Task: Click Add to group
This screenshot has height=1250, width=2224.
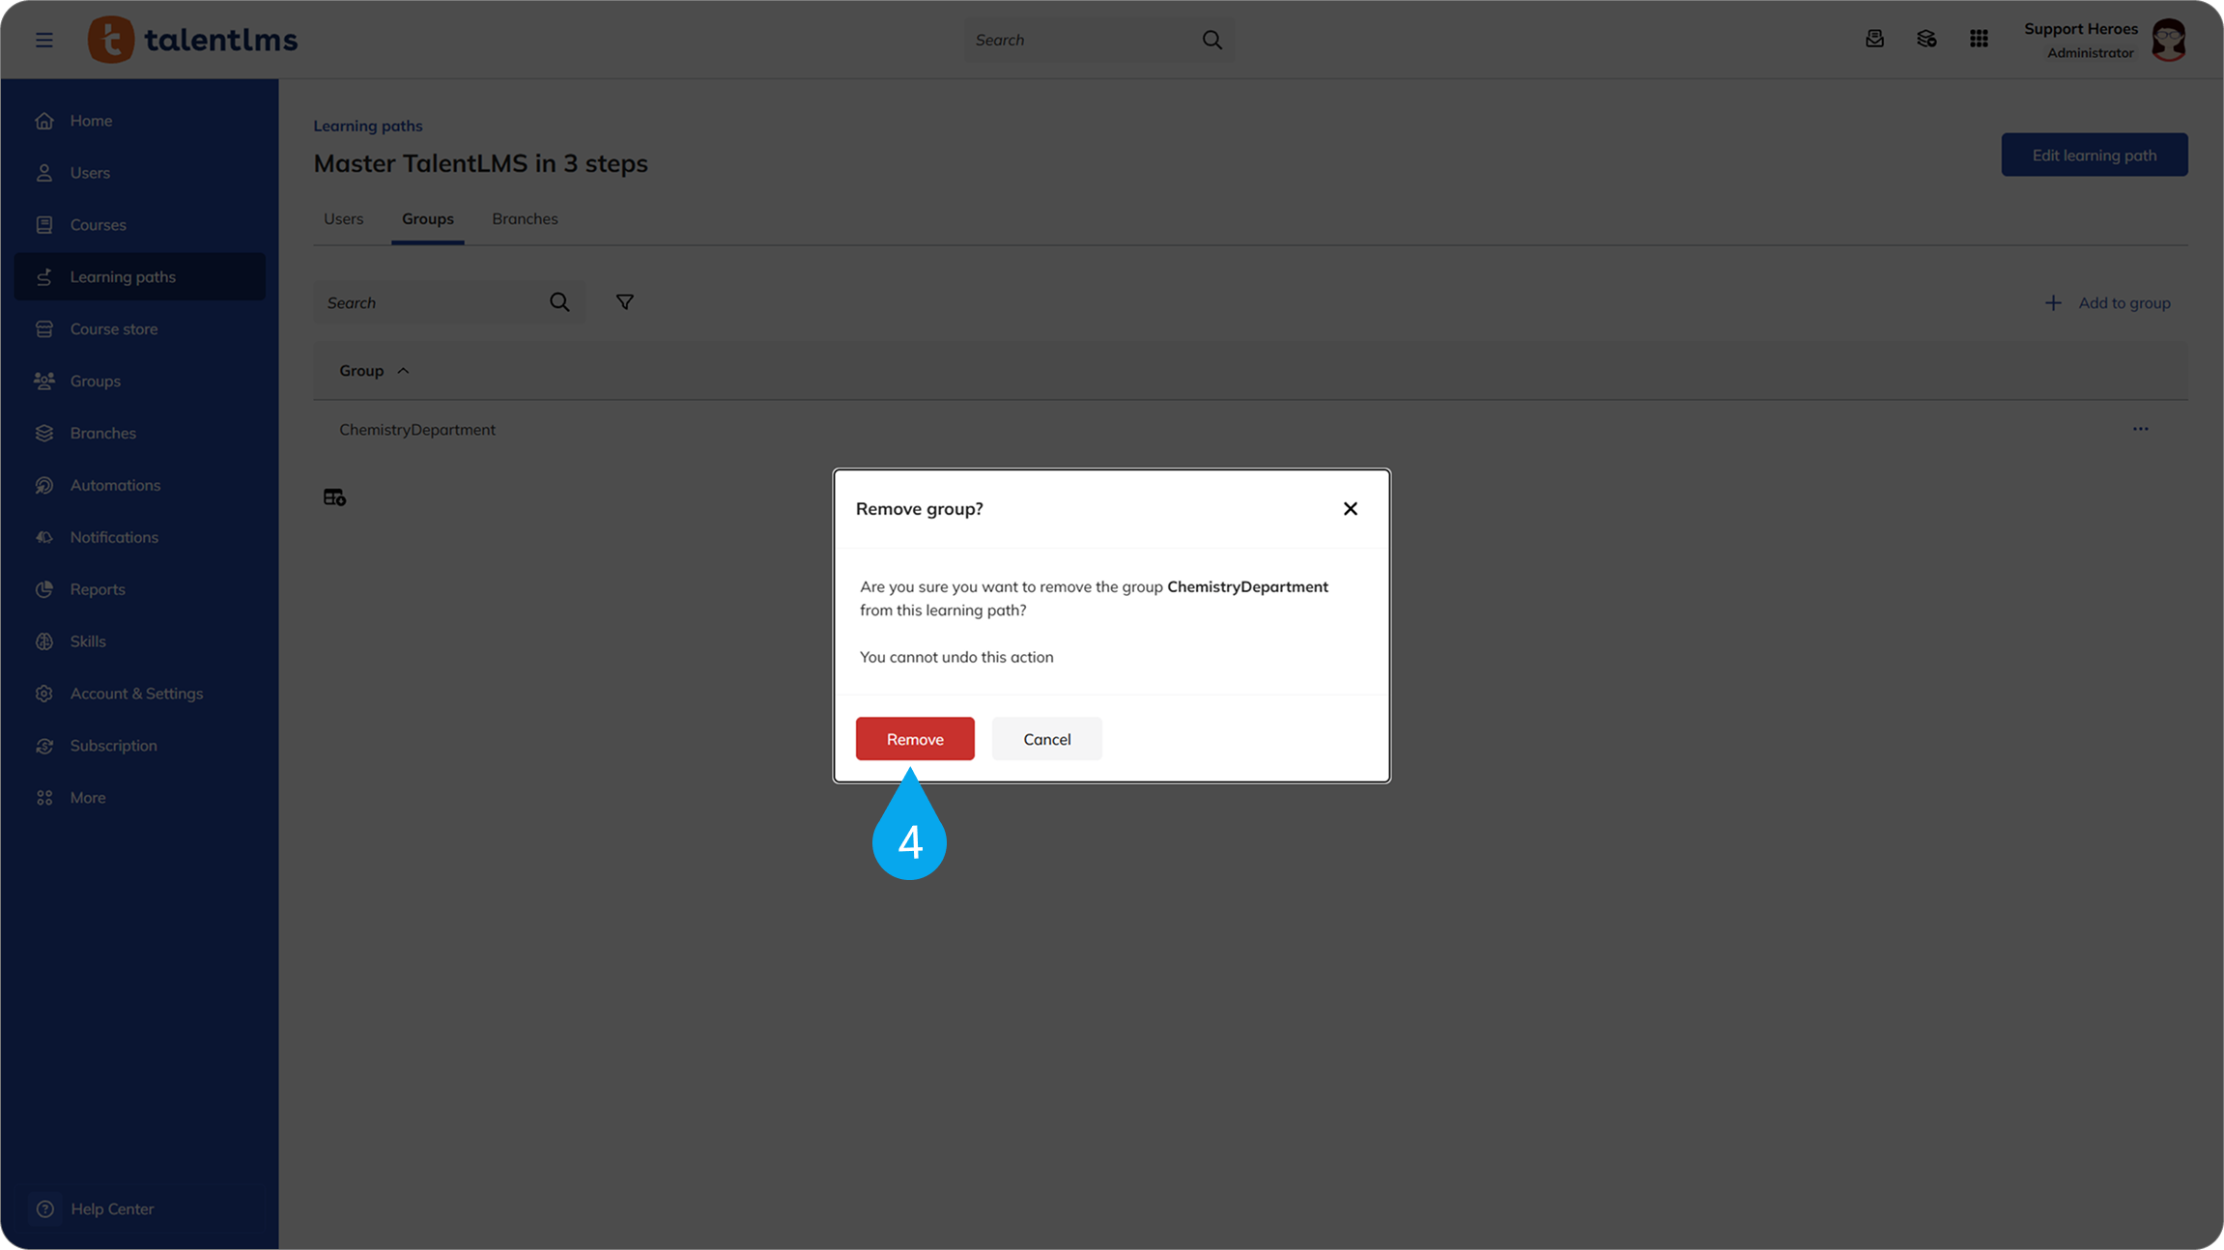Action: coord(2108,303)
